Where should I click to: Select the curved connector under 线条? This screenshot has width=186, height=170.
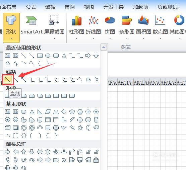56,80
